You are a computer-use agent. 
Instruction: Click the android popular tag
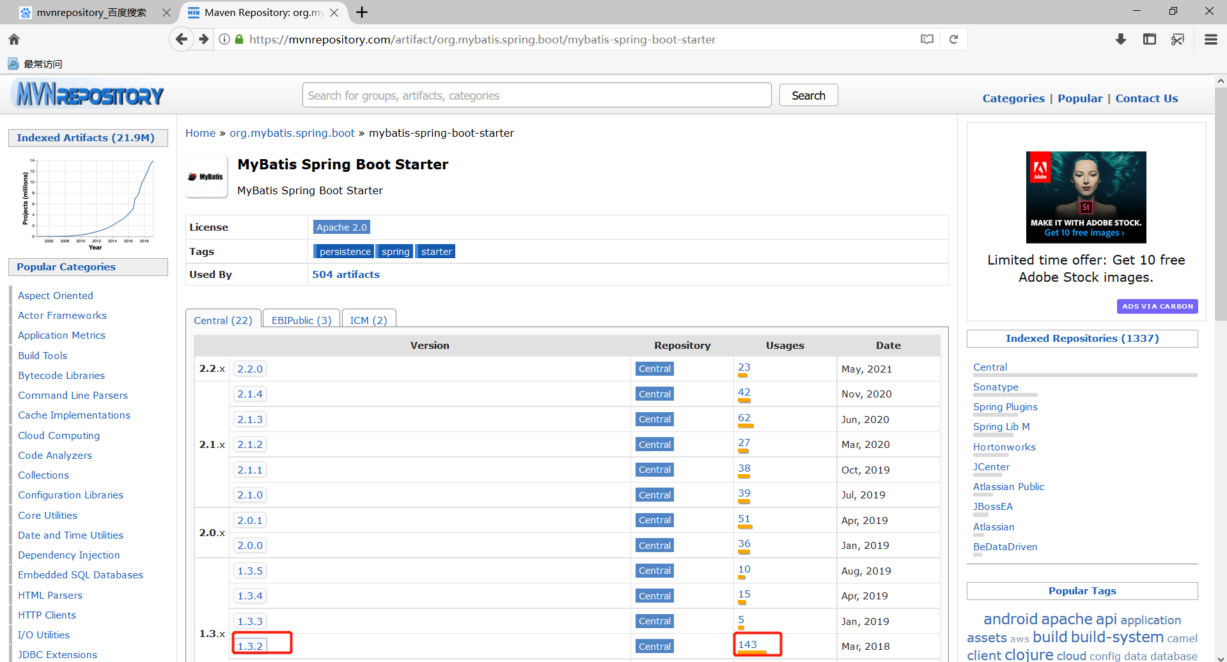pos(1010,619)
